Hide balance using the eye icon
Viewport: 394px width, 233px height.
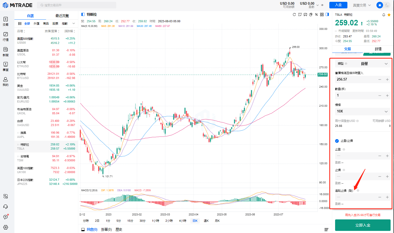point(322,5)
